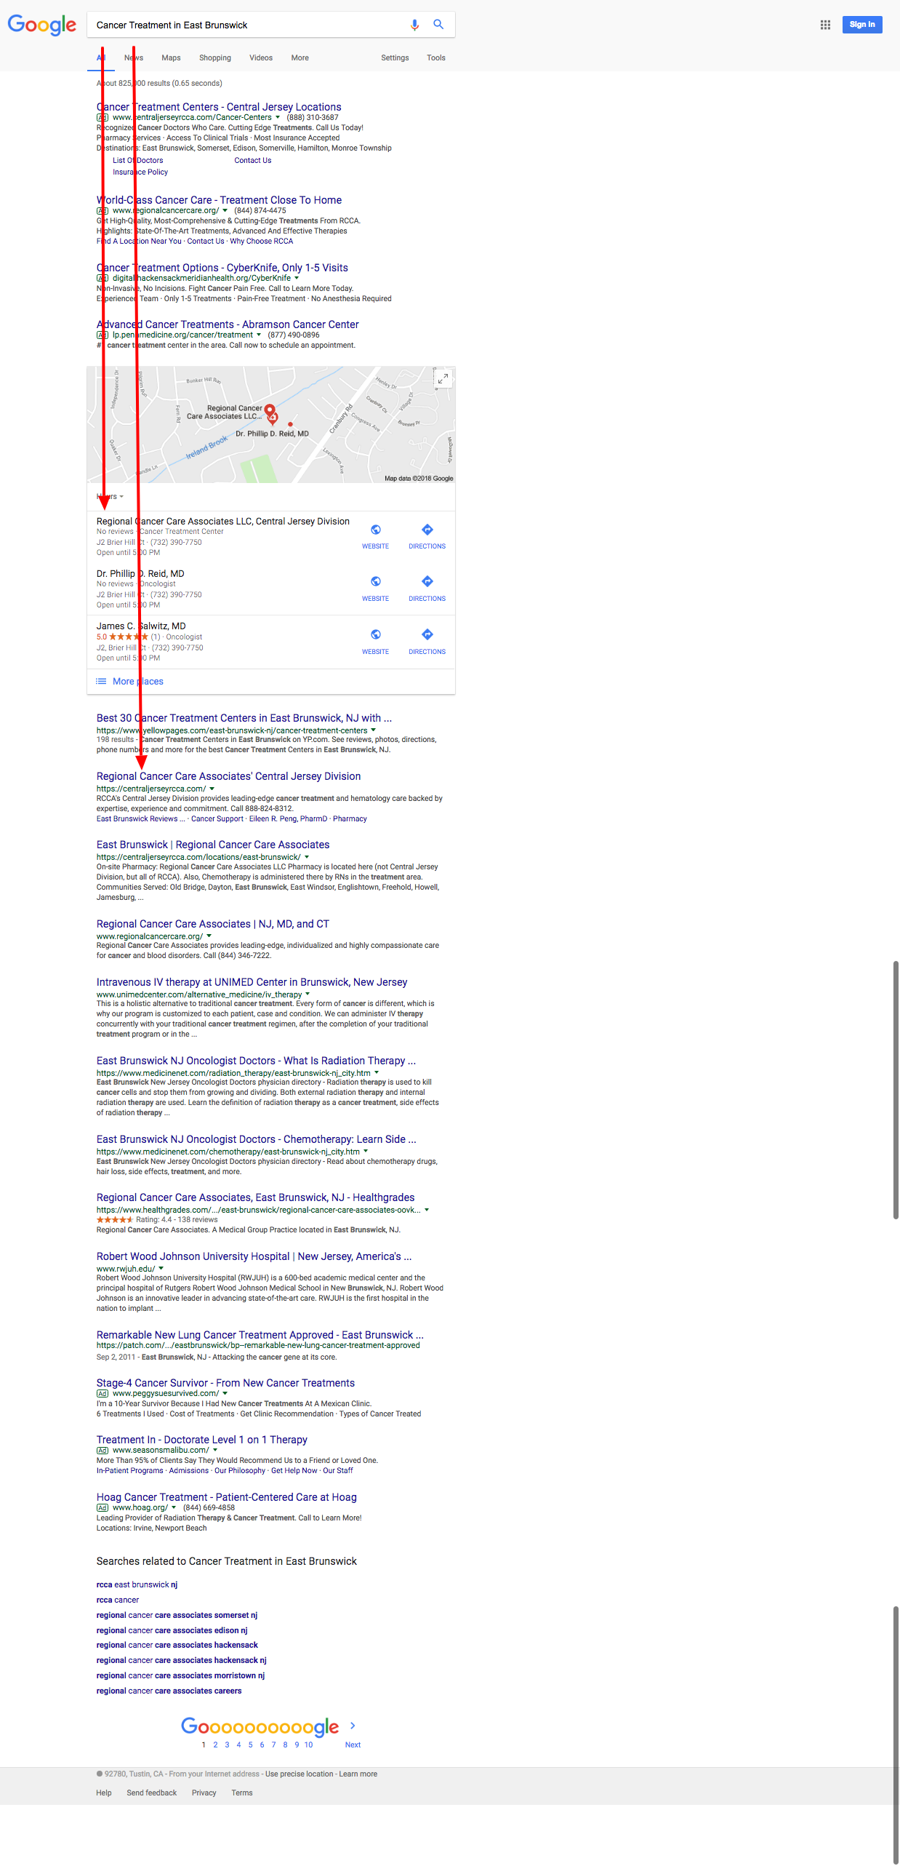Click the Sign in button
The image size is (900, 1866).
[x=862, y=25]
